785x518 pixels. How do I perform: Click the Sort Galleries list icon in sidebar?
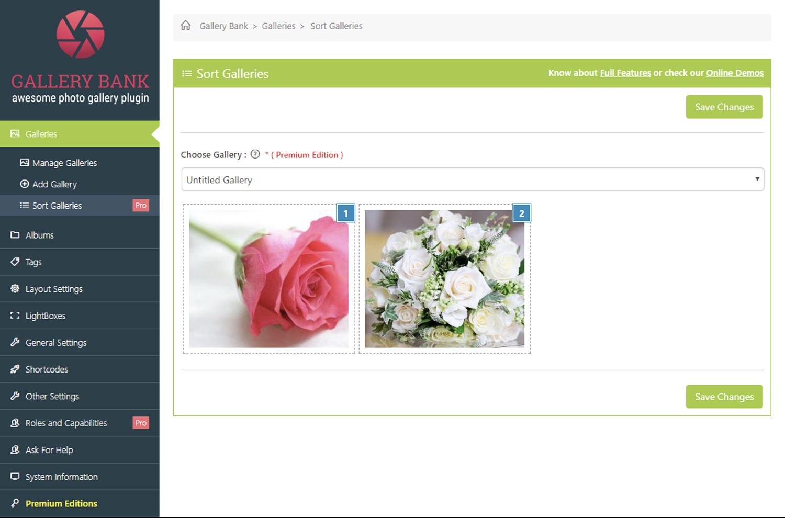[25, 206]
